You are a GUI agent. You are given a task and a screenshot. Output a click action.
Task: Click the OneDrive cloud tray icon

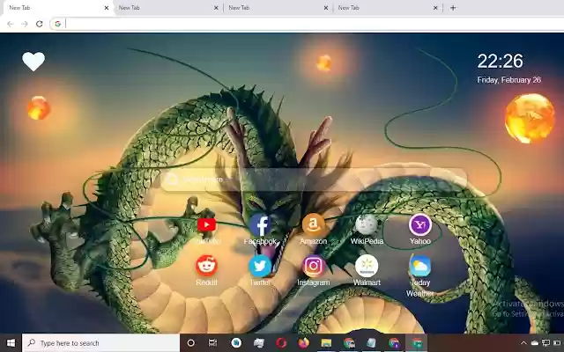(535, 343)
